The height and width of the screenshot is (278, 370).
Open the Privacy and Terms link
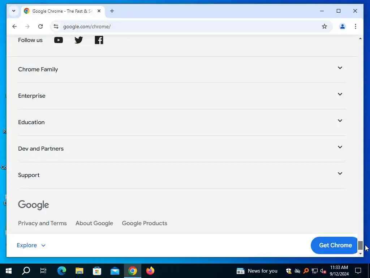(x=42, y=223)
